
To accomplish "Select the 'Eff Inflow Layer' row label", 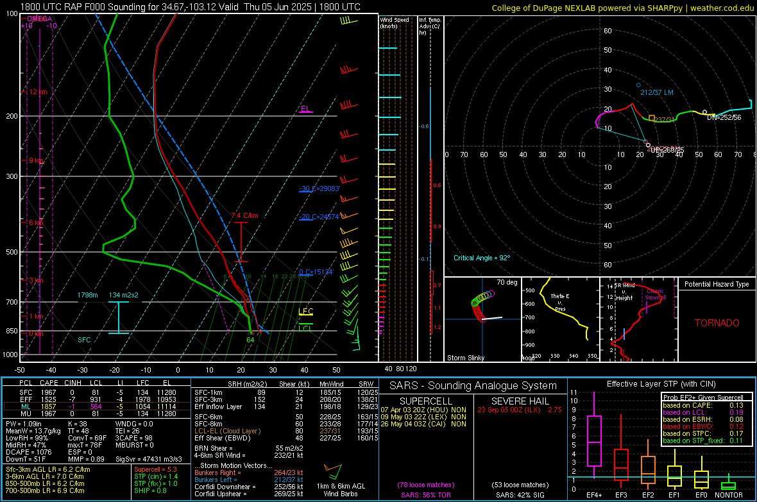I will 218,406.
